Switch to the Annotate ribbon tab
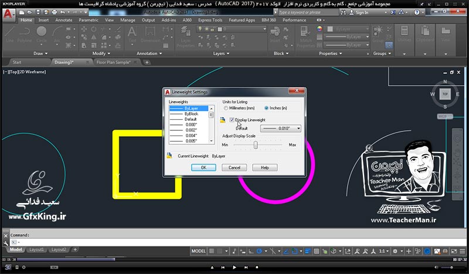 coord(64,20)
